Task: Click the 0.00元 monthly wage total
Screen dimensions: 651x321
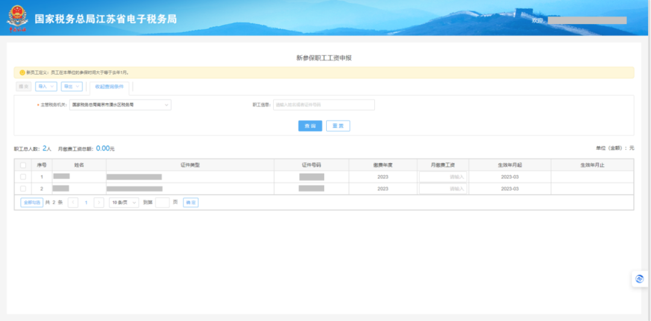Action: (105, 148)
